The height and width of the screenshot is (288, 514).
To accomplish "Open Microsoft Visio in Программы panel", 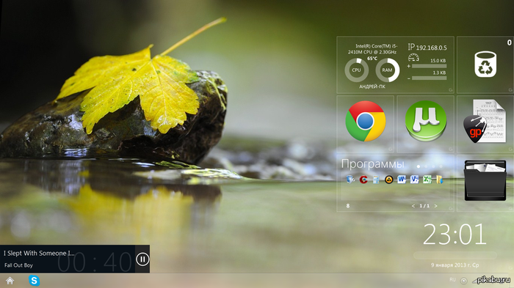I will [414, 180].
